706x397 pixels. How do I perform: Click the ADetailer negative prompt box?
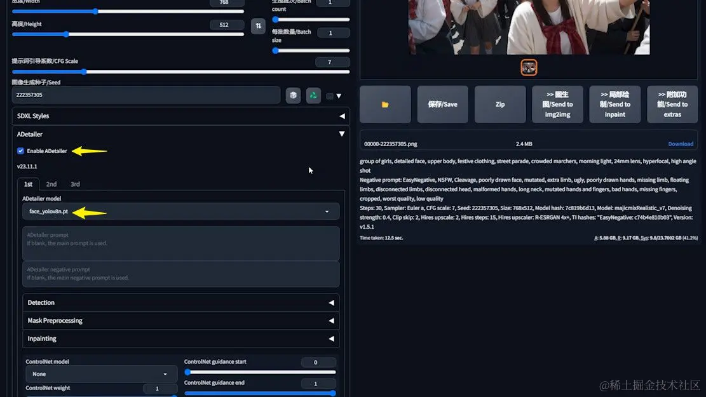point(180,274)
